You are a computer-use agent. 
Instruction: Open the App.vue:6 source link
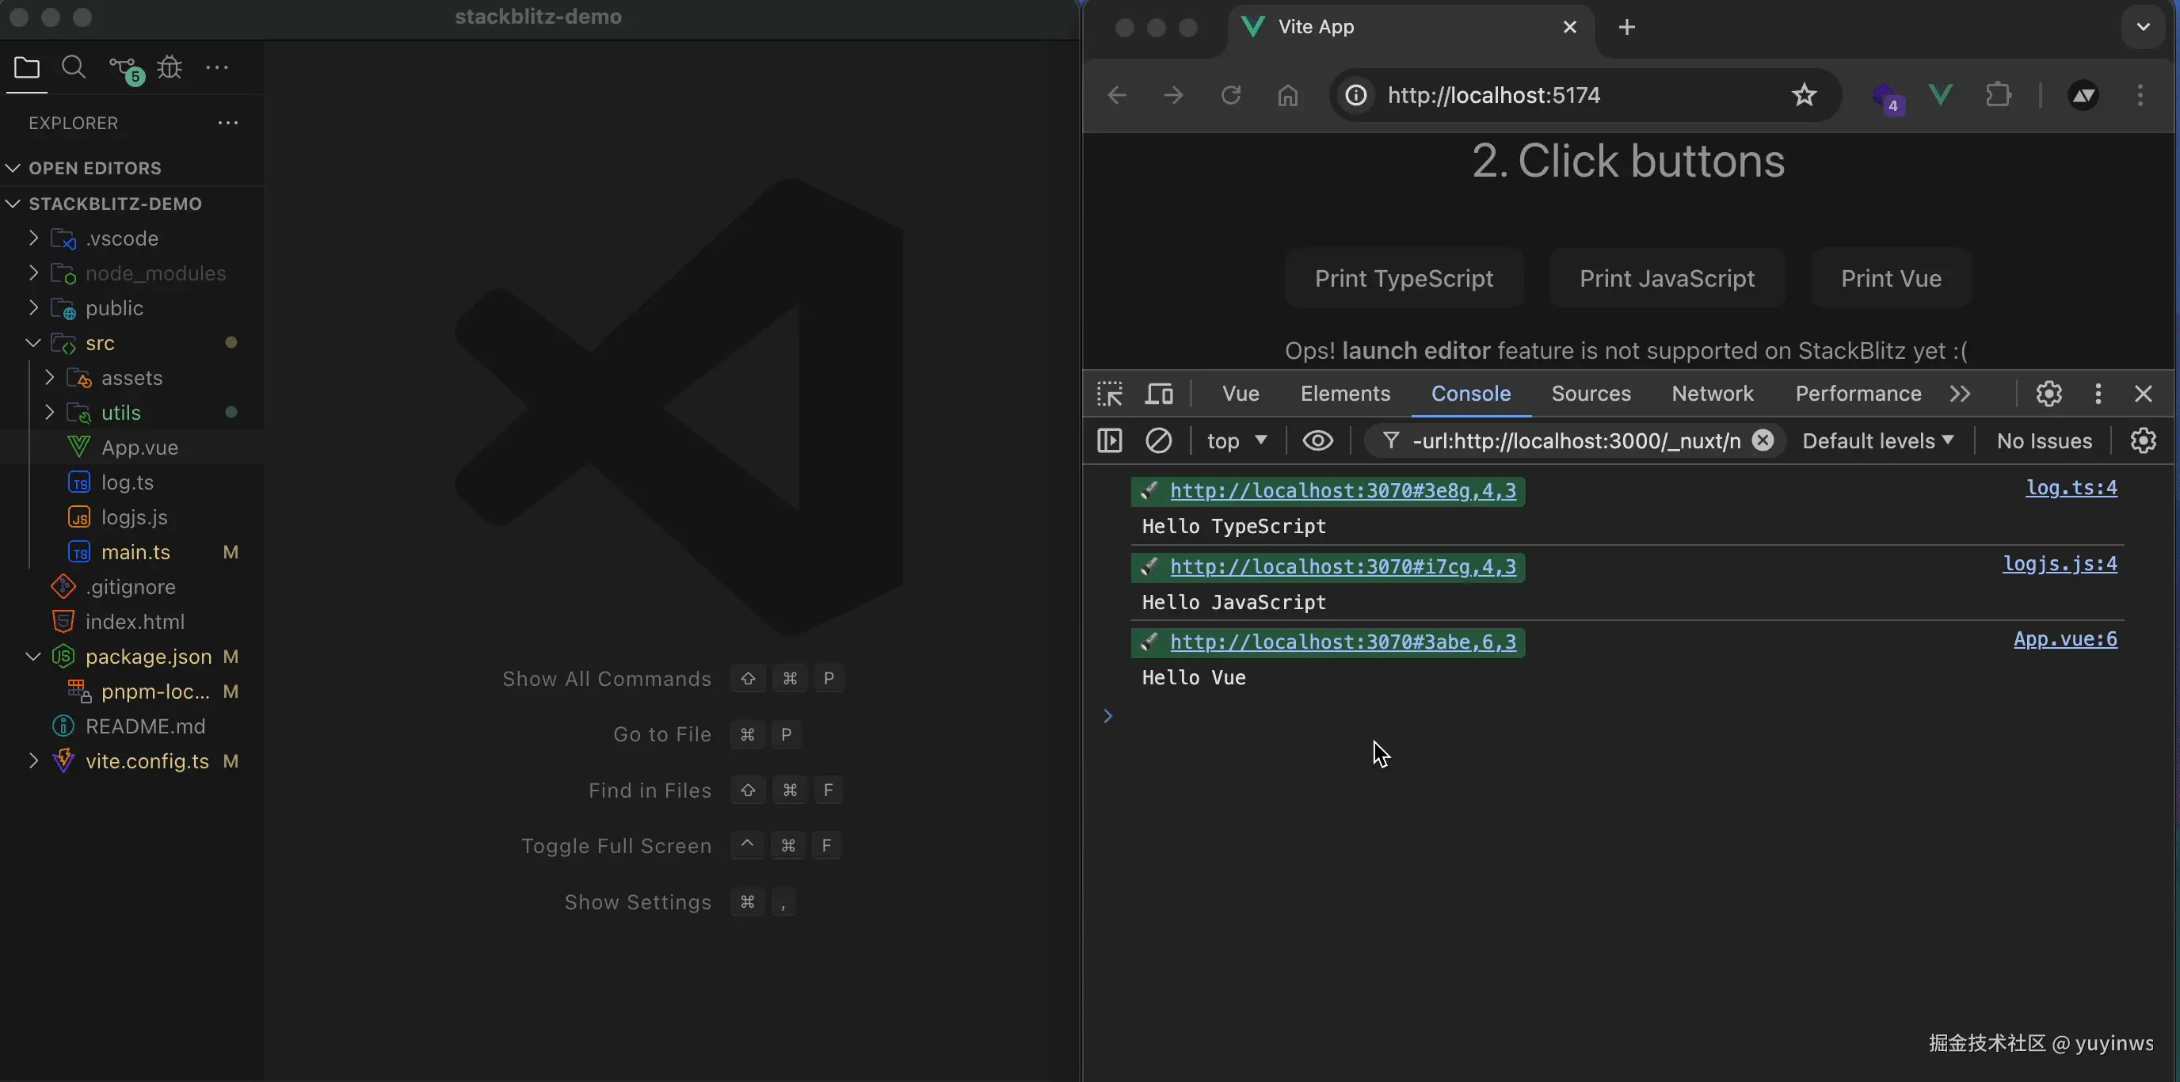coord(2065,639)
